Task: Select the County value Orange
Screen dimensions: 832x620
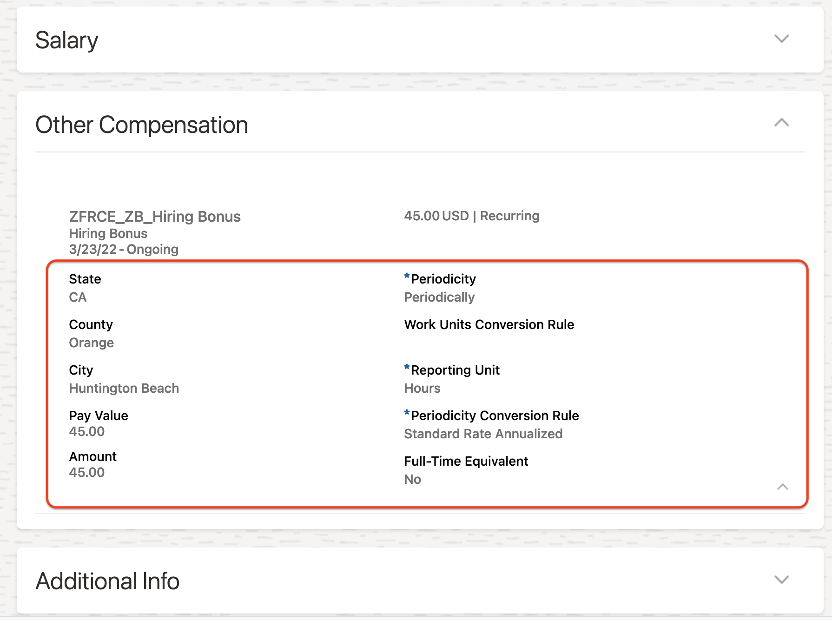Action: (x=92, y=343)
